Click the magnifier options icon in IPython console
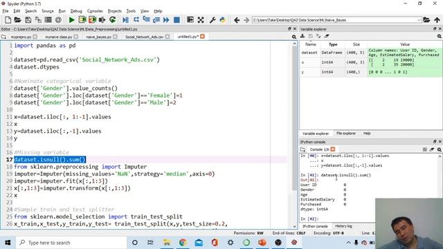The height and width of the screenshot is (249, 443). pyautogui.click(x=440, y=149)
